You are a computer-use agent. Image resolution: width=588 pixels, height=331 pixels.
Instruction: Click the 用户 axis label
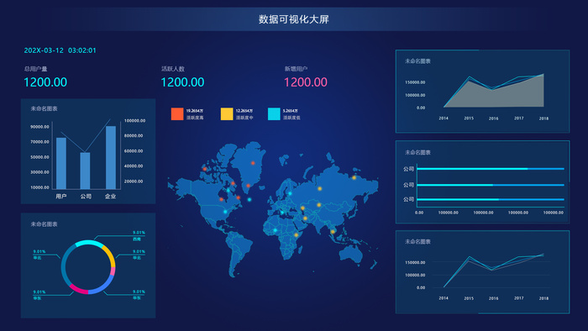(61, 197)
